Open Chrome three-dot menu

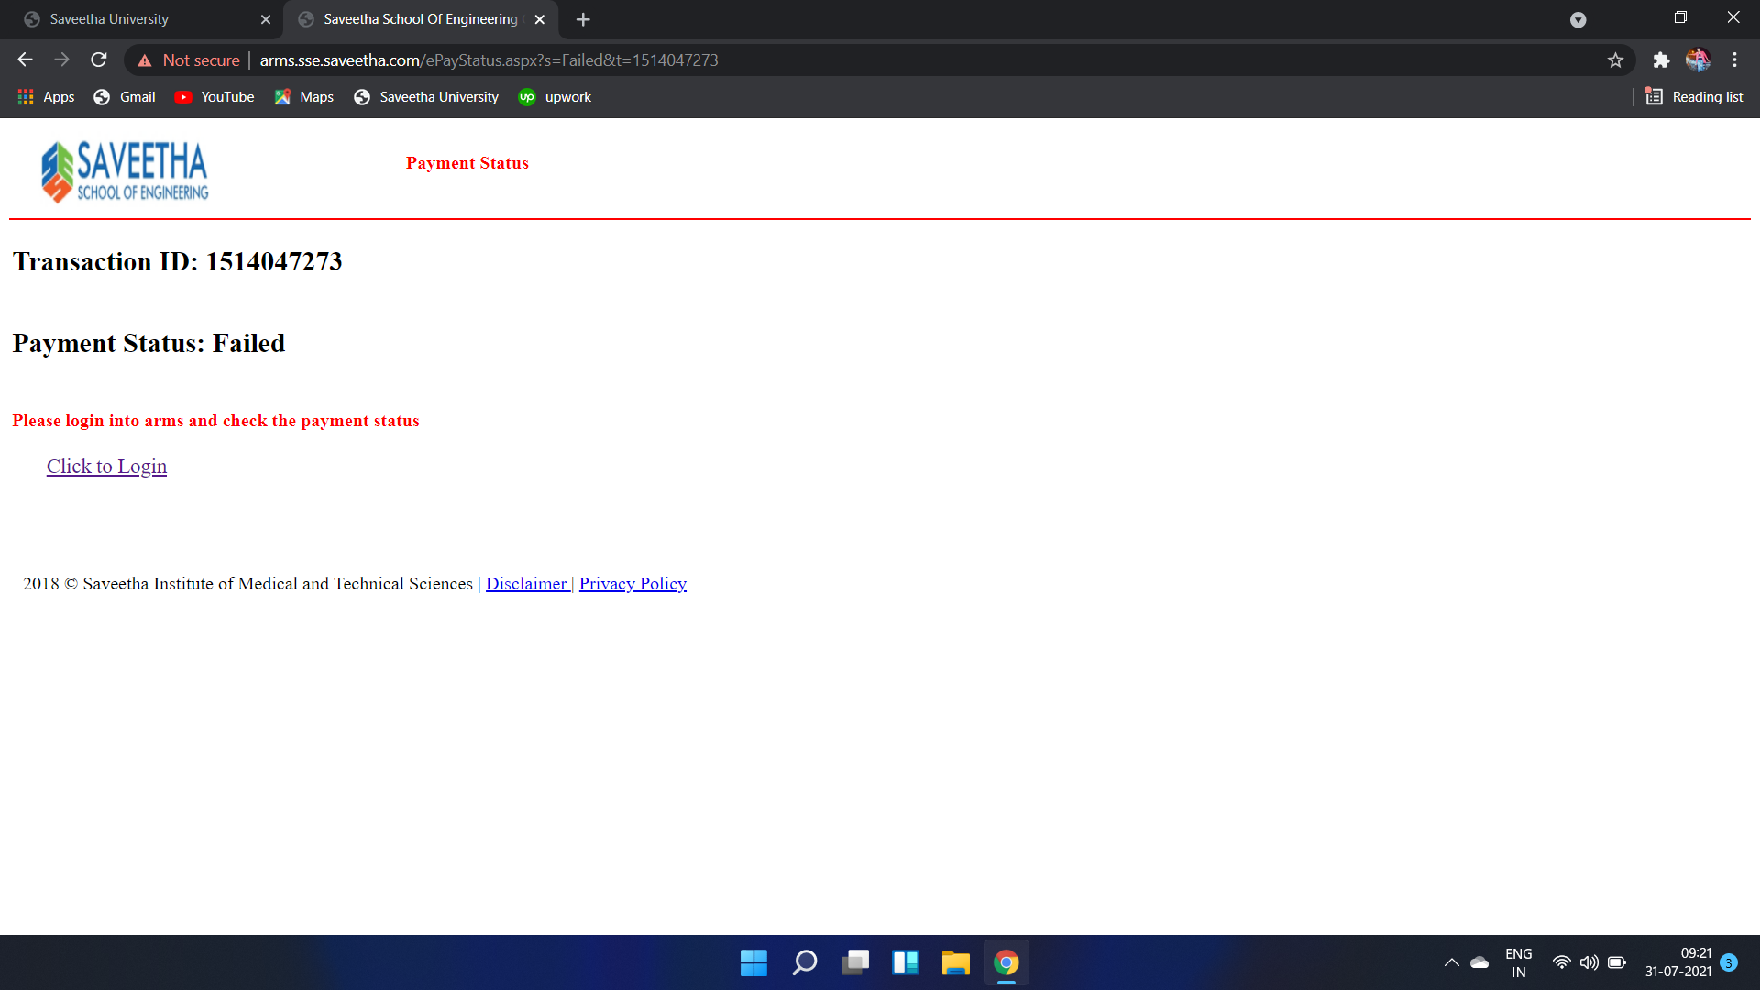pyautogui.click(x=1734, y=60)
